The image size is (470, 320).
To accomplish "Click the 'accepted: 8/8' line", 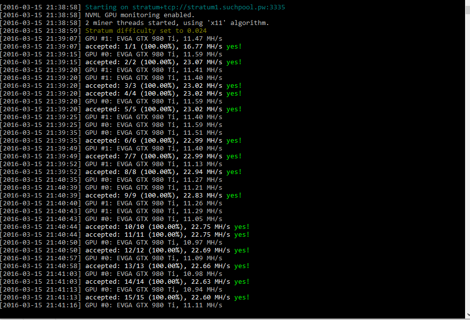I will pyautogui.click(x=121, y=172).
